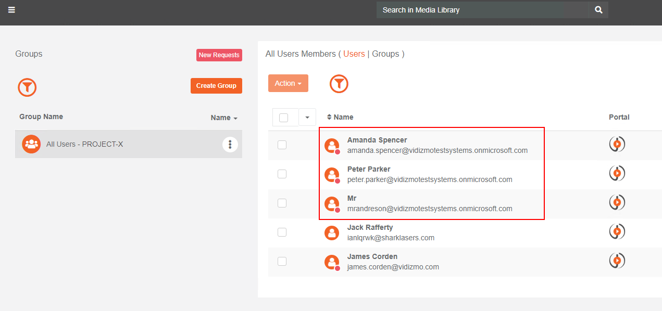
Task: Open the New Requests button
Action: tap(219, 55)
